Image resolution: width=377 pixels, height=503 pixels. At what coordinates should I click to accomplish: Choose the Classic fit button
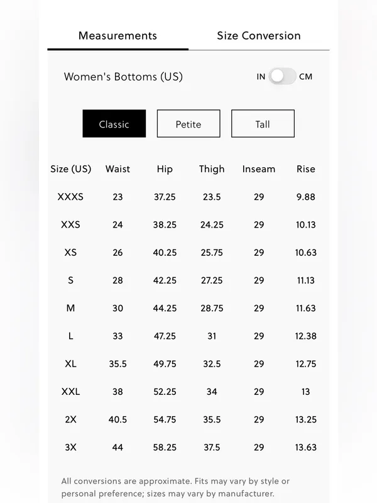(114, 124)
